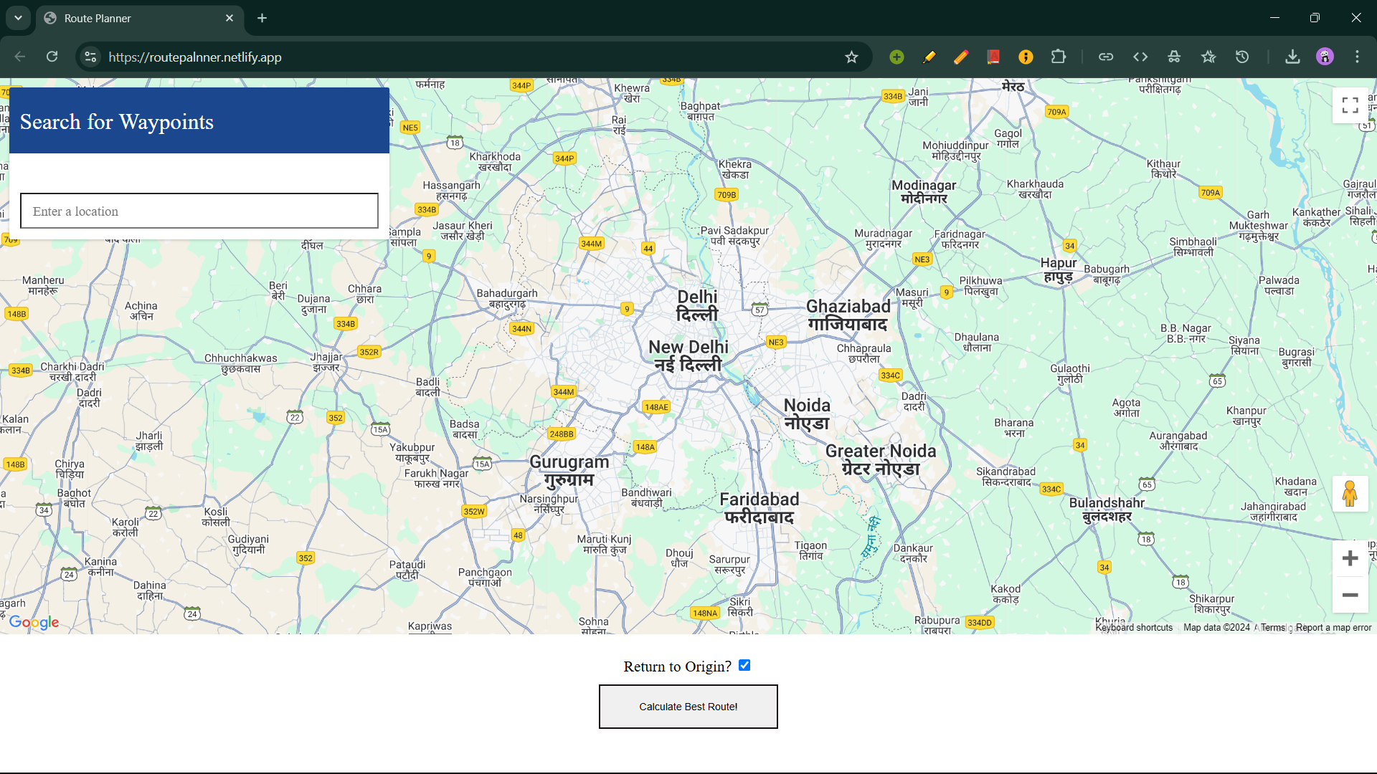Open the user profile avatar
Viewport: 1377px width, 774px height.
click(x=1325, y=57)
